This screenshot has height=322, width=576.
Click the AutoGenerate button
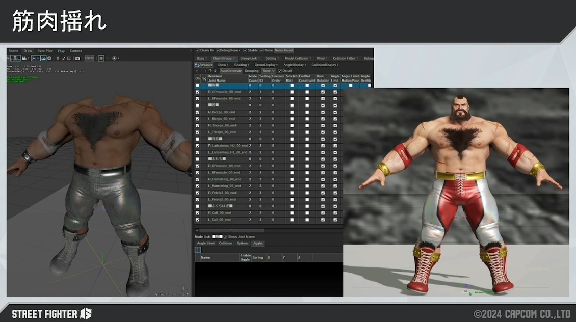tap(231, 71)
